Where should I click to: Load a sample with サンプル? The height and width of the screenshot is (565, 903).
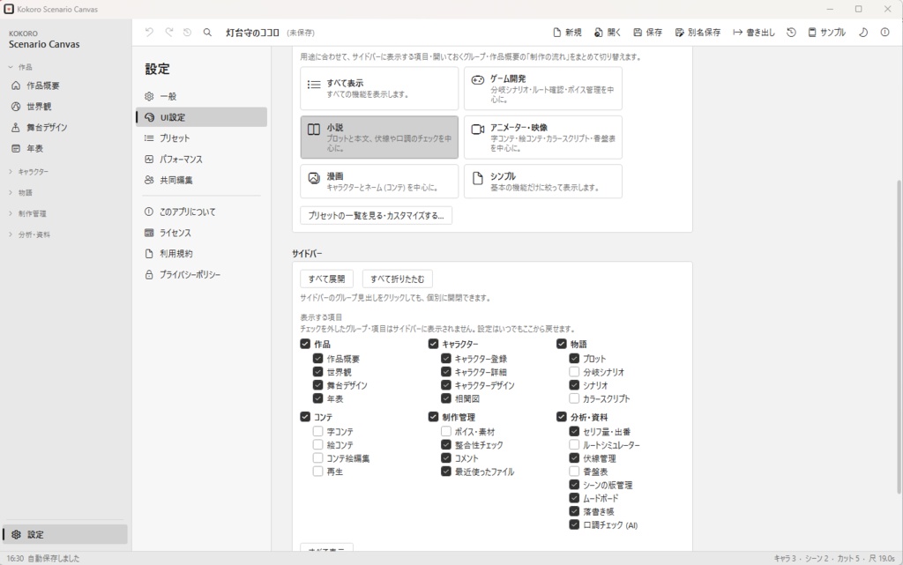coord(826,33)
